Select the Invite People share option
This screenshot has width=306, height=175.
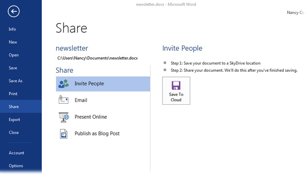tap(103, 84)
